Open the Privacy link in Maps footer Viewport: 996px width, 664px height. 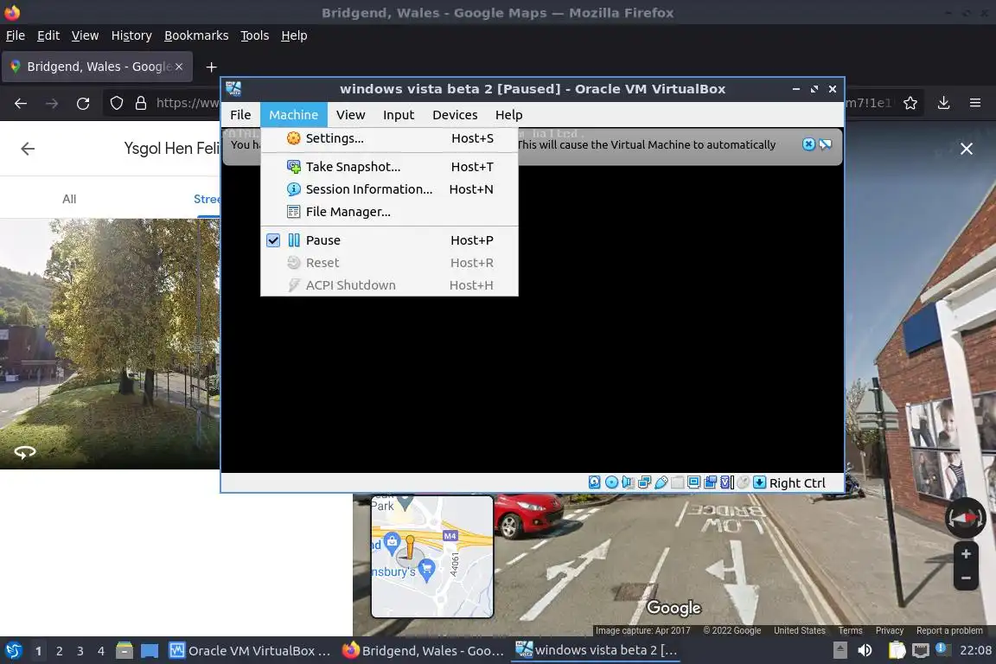[x=890, y=630]
